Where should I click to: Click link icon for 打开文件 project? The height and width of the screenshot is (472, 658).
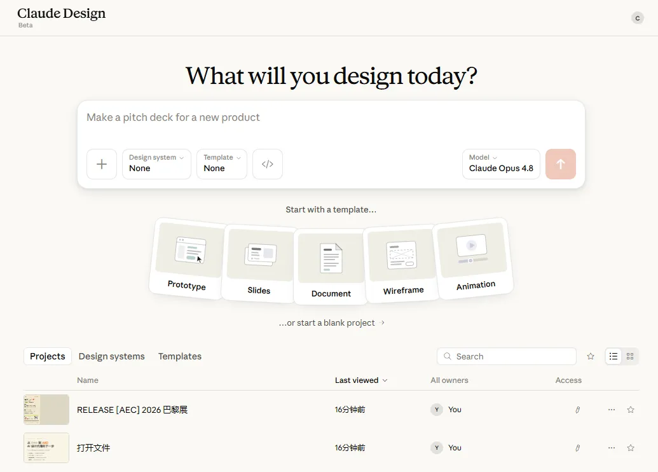[x=577, y=448]
